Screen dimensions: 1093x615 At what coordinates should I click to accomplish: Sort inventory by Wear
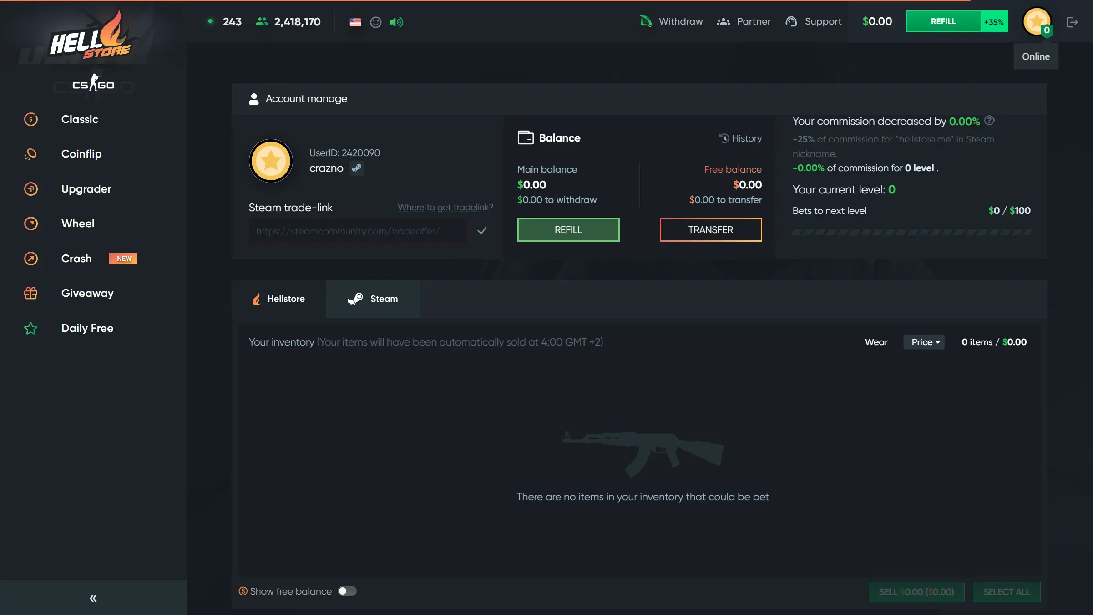876,342
